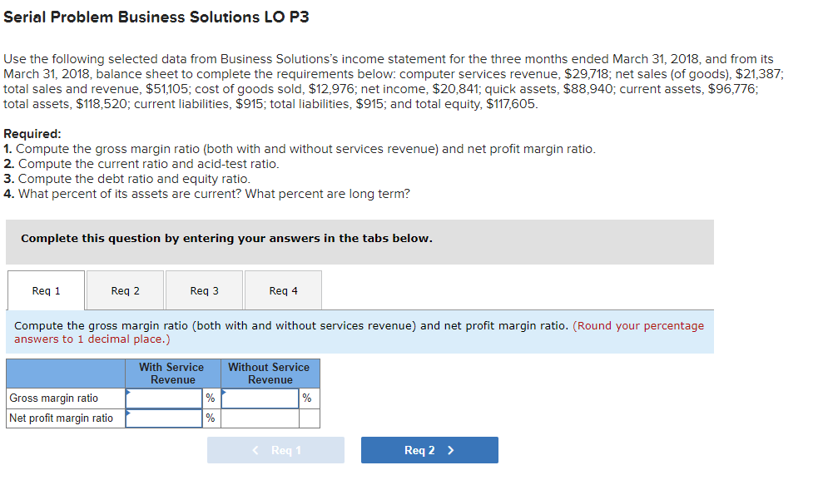This screenshot has height=485, width=833.
Task: Open the Req 3 tab
Action: [x=204, y=290]
